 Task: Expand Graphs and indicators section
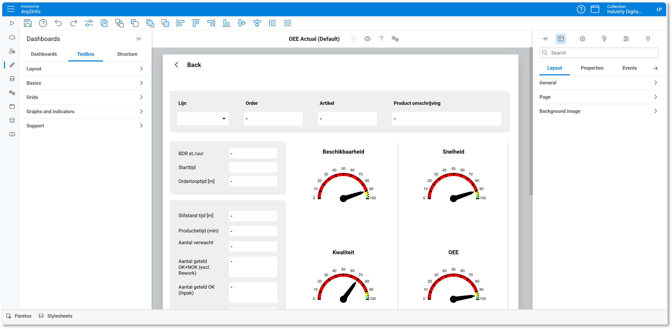(85, 112)
